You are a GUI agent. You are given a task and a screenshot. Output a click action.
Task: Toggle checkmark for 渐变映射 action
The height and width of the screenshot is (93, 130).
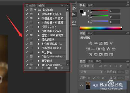coord(27,61)
